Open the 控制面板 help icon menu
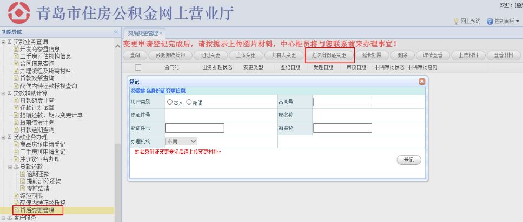This screenshot has height=222, width=523. pyautogui.click(x=489, y=21)
